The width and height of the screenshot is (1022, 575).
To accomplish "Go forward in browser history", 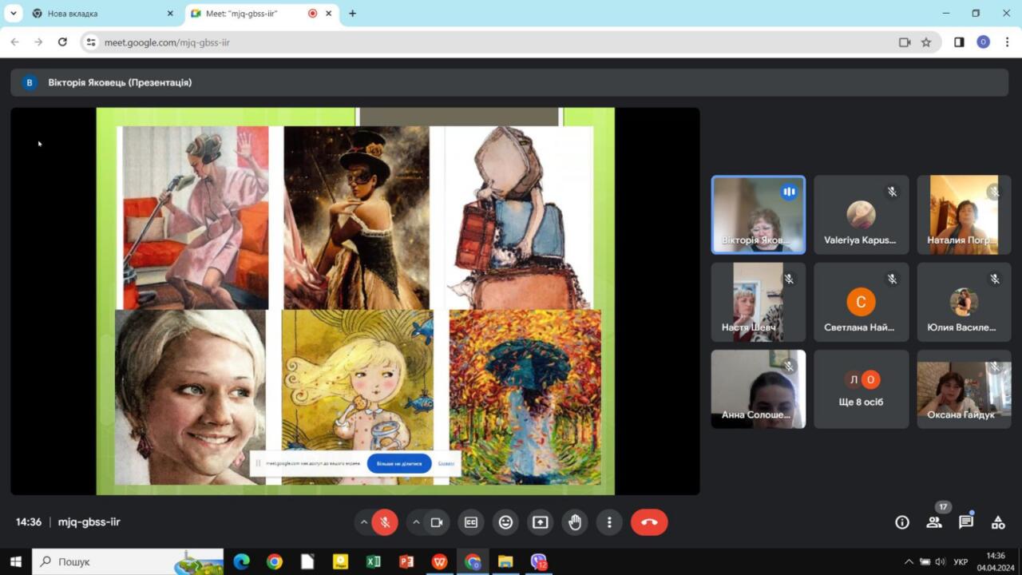I will coord(38,42).
